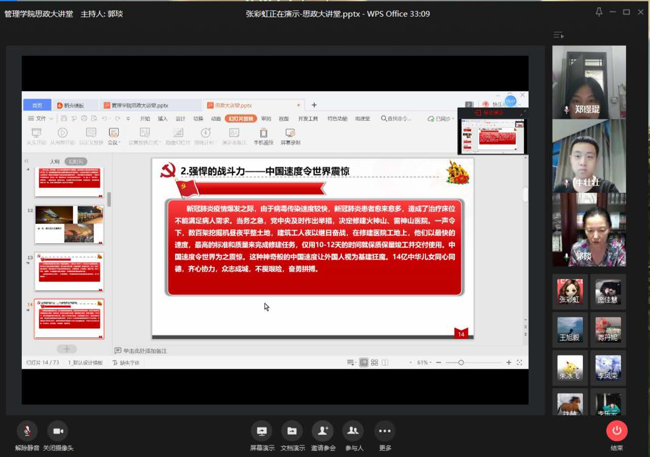
Task: Start screen sharing via 屏幕演示
Action: click(262, 431)
